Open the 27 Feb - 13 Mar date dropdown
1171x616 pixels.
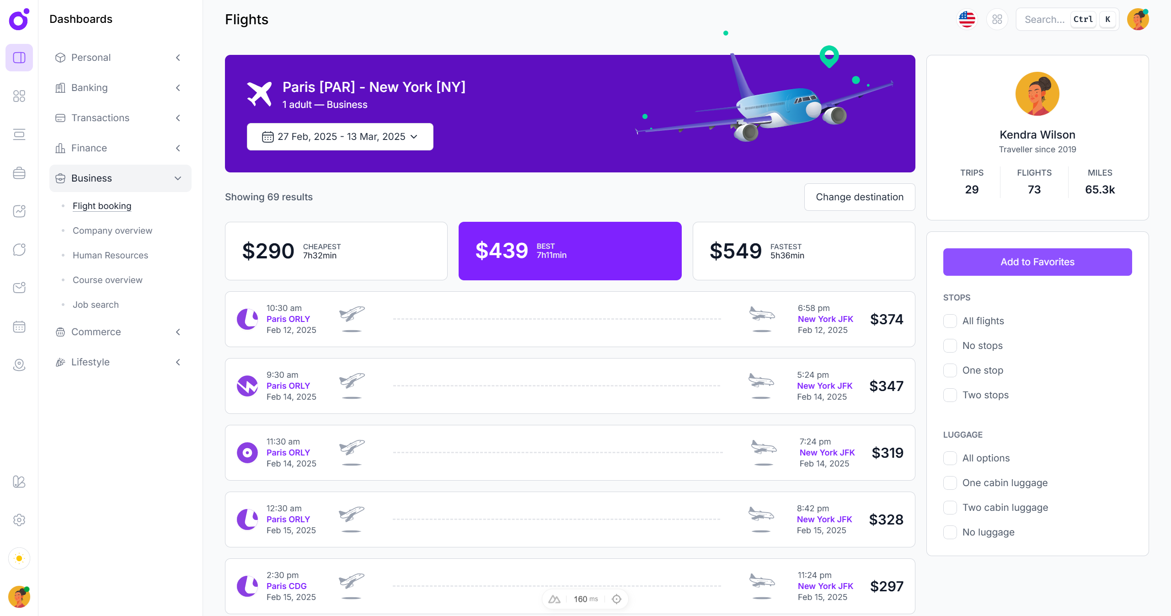[x=339, y=136]
